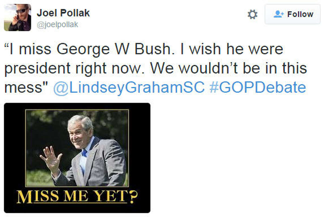
Task: Expand the attached Miss Me Yet image
Action: click(77, 158)
